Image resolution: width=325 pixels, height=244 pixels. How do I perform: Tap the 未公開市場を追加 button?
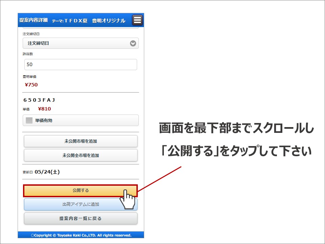pyautogui.click(x=81, y=141)
